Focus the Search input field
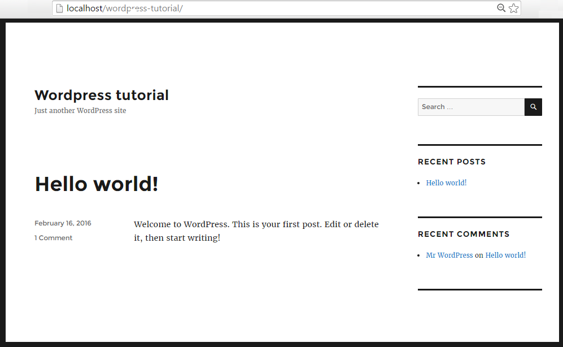Screen dimensions: 563x347 [x=471, y=107]
